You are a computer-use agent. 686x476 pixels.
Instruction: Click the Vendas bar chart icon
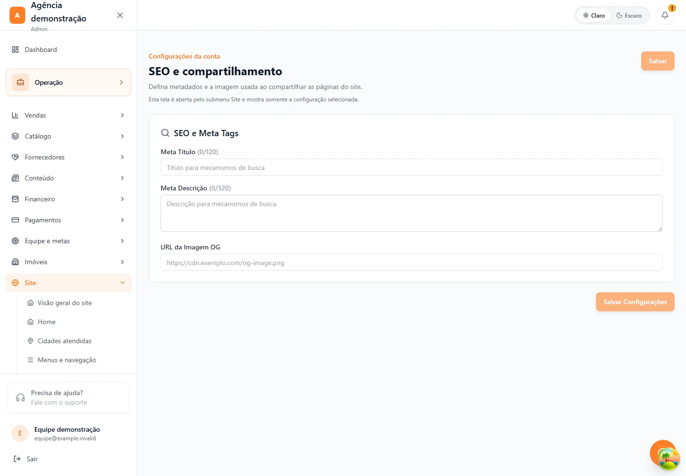click(15, 115)
